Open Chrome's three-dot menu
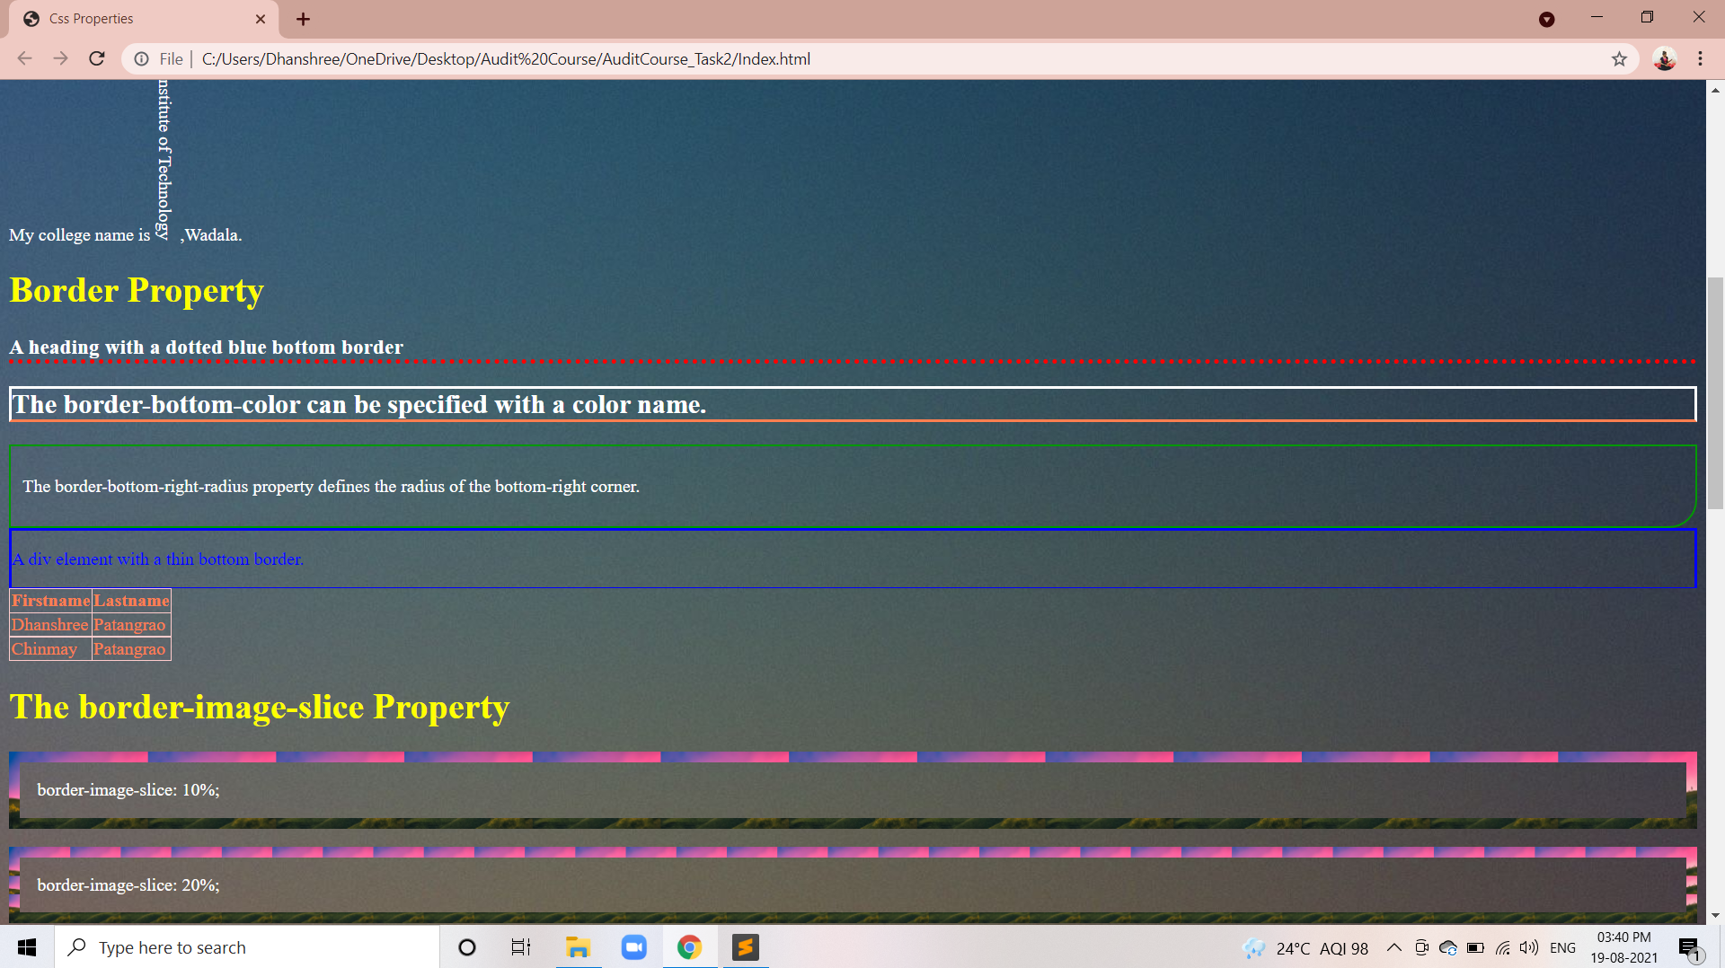The image size is (1725, 968). click(1700, 59)
